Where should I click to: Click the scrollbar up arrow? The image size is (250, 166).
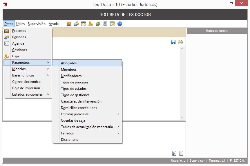(182, 48)
